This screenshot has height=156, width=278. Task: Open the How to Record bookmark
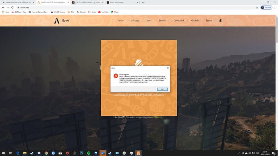38,12
